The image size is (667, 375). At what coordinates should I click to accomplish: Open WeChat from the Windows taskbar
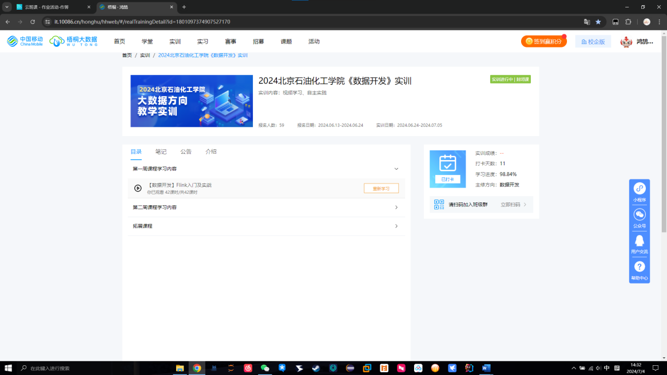(265, 368)
